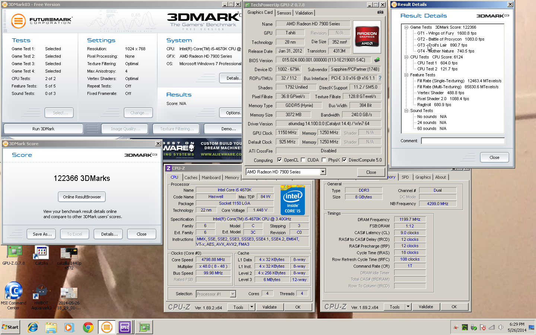Click the Comment input field in Result Details
Image resolution: width=536 pixels, height=335 pixels.
pyautogui.click(x=463, y=141)
